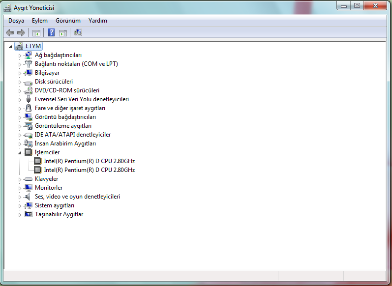Select second Intel(R) Pentium(R) D CPU 2.80GHz text
Screen dimensions: 392x286
click(x=90, y=170)
